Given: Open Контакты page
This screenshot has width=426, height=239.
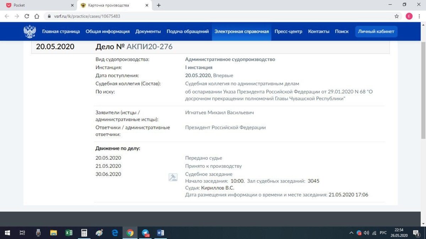Looking at the screenshot, I should point(318,32).
